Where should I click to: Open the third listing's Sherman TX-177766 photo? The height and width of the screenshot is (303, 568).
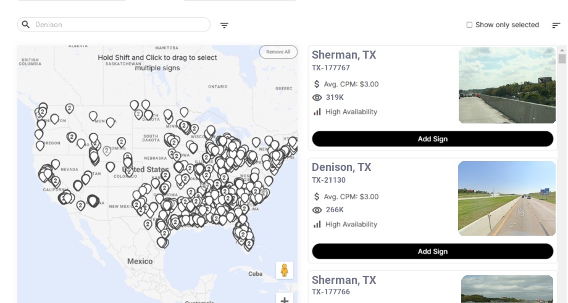coord(507,289)
